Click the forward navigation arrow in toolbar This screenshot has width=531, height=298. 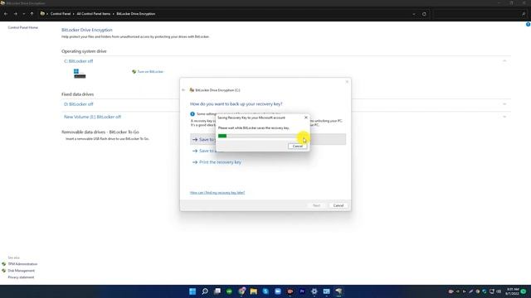(15, 14)
